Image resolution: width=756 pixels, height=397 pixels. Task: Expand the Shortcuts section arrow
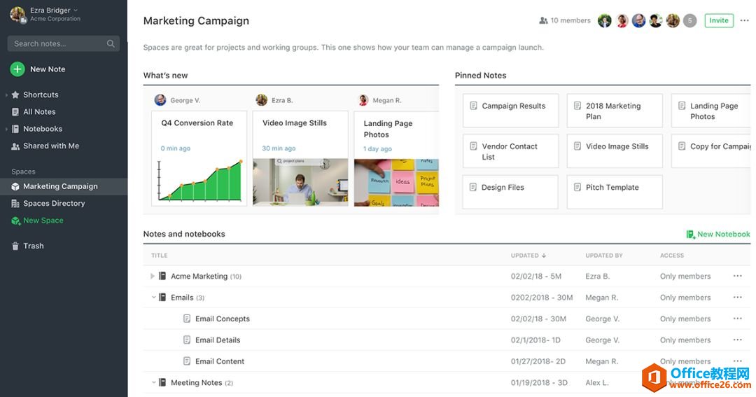click(6, 95)
